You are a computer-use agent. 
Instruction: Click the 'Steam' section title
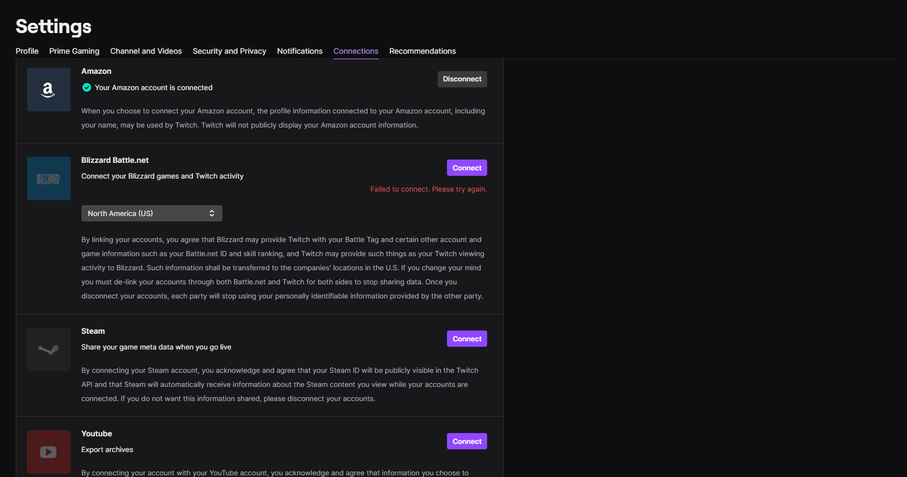click(x=93, y=331)
